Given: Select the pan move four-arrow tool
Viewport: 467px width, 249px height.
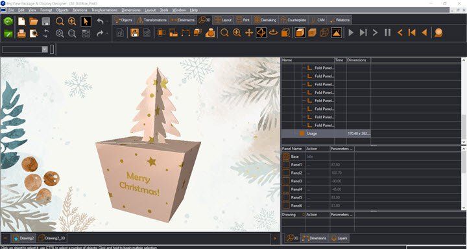Looking at the screenshot, I should pos(248,32).
